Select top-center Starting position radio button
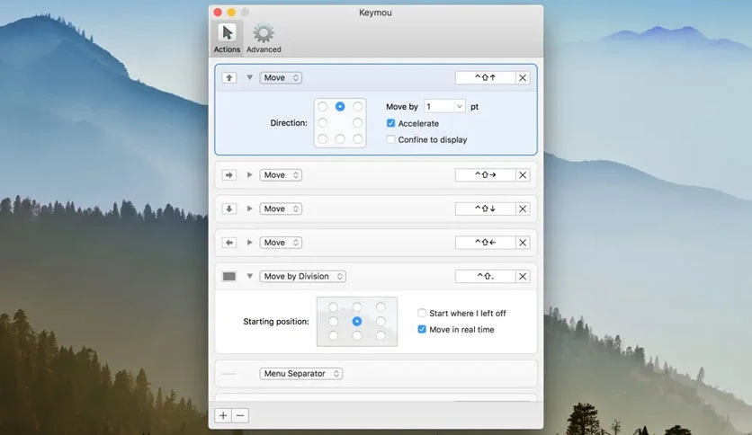Image resolution: width=752 pixels, height=435 pixels. (357, 307)
